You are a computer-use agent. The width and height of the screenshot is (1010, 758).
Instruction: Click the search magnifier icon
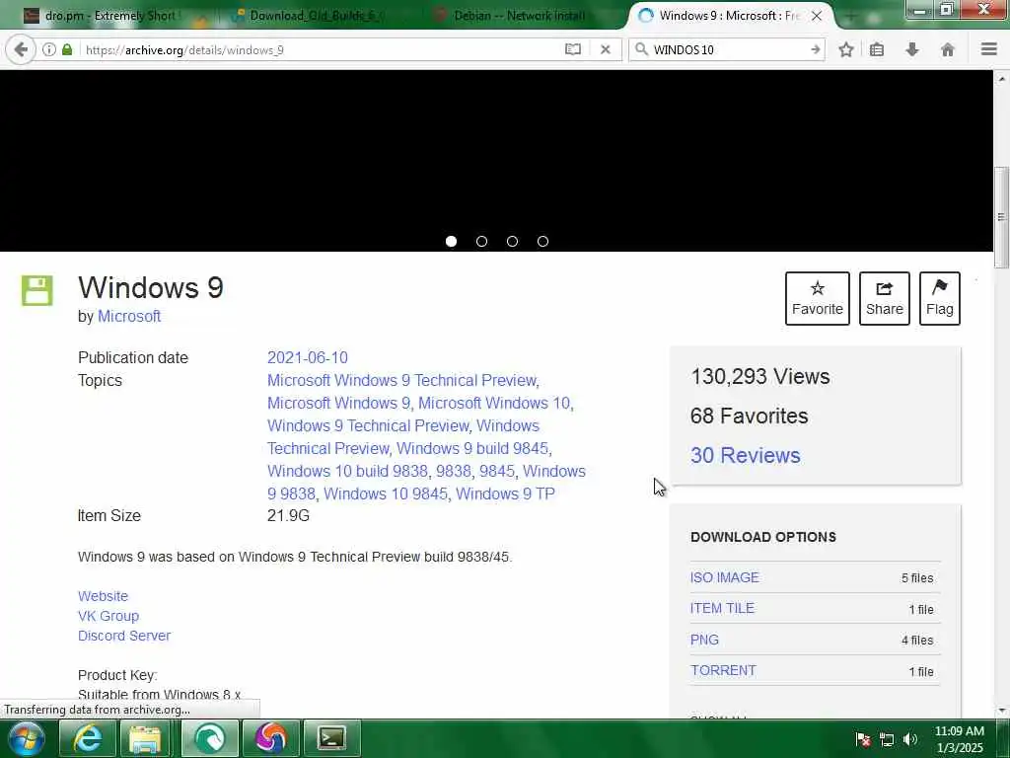pos(641,49)
